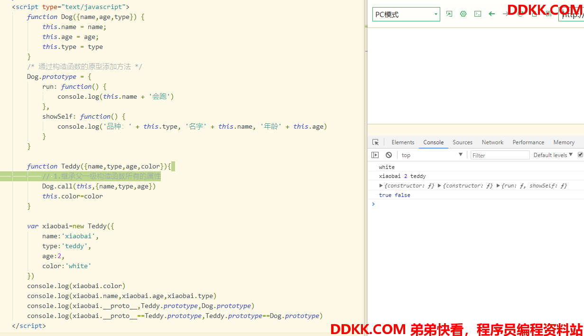
Task: Click the line 'this.color=color'
Action: coord(73,196)
